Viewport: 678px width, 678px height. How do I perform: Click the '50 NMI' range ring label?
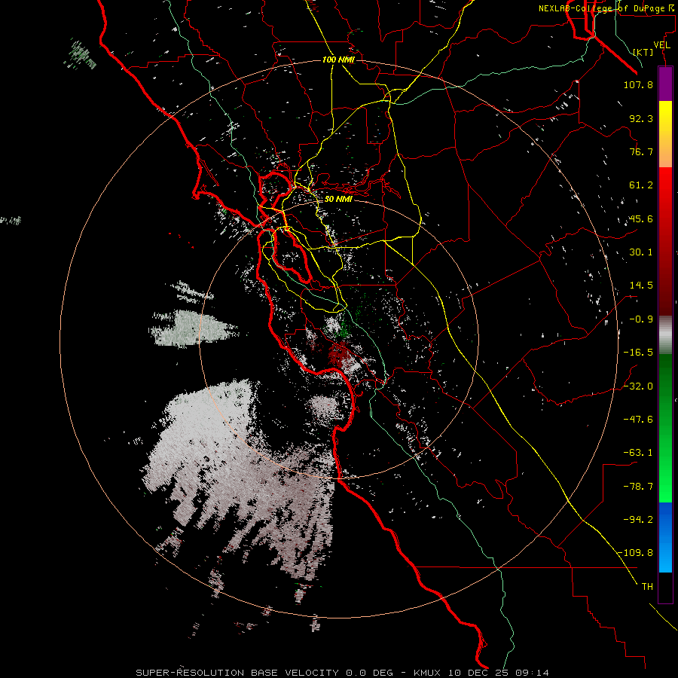(338, 199)
